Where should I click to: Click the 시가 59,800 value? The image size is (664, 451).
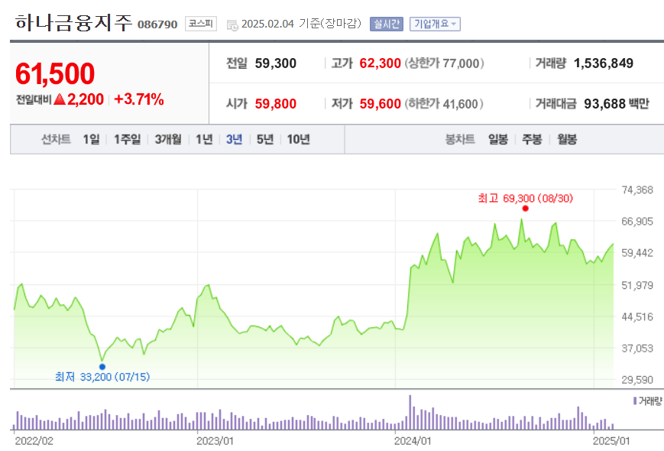276,104
